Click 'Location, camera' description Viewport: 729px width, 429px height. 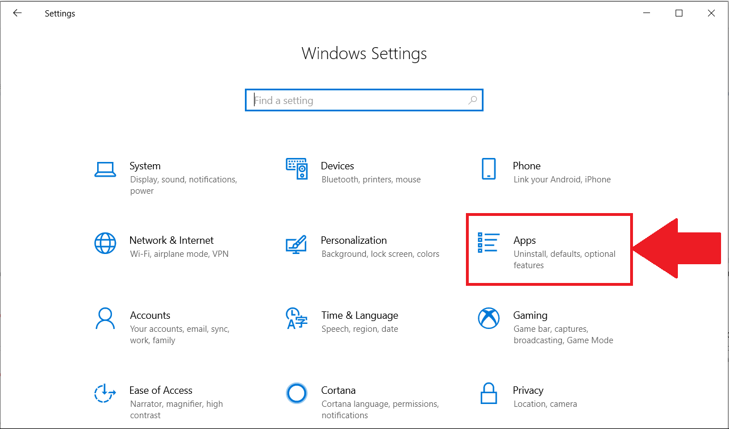coord(545,404)
